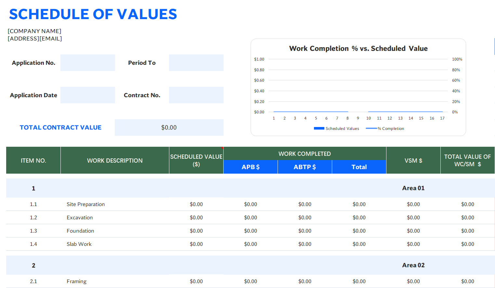Select the ABTP $ sub-header
This screenshot has height=288, width=495.
click(x=305, y=167)
